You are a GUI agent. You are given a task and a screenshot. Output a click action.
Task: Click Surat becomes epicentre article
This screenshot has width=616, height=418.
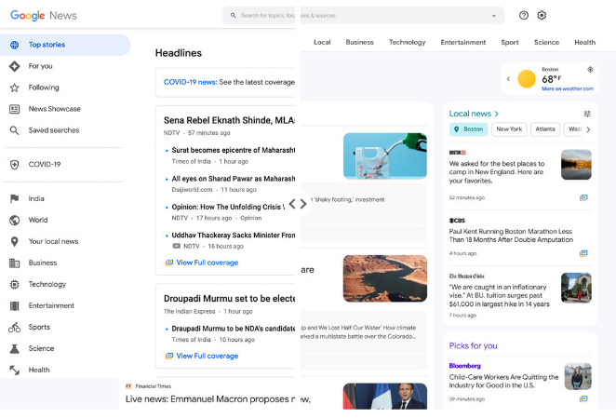(233, 150)
